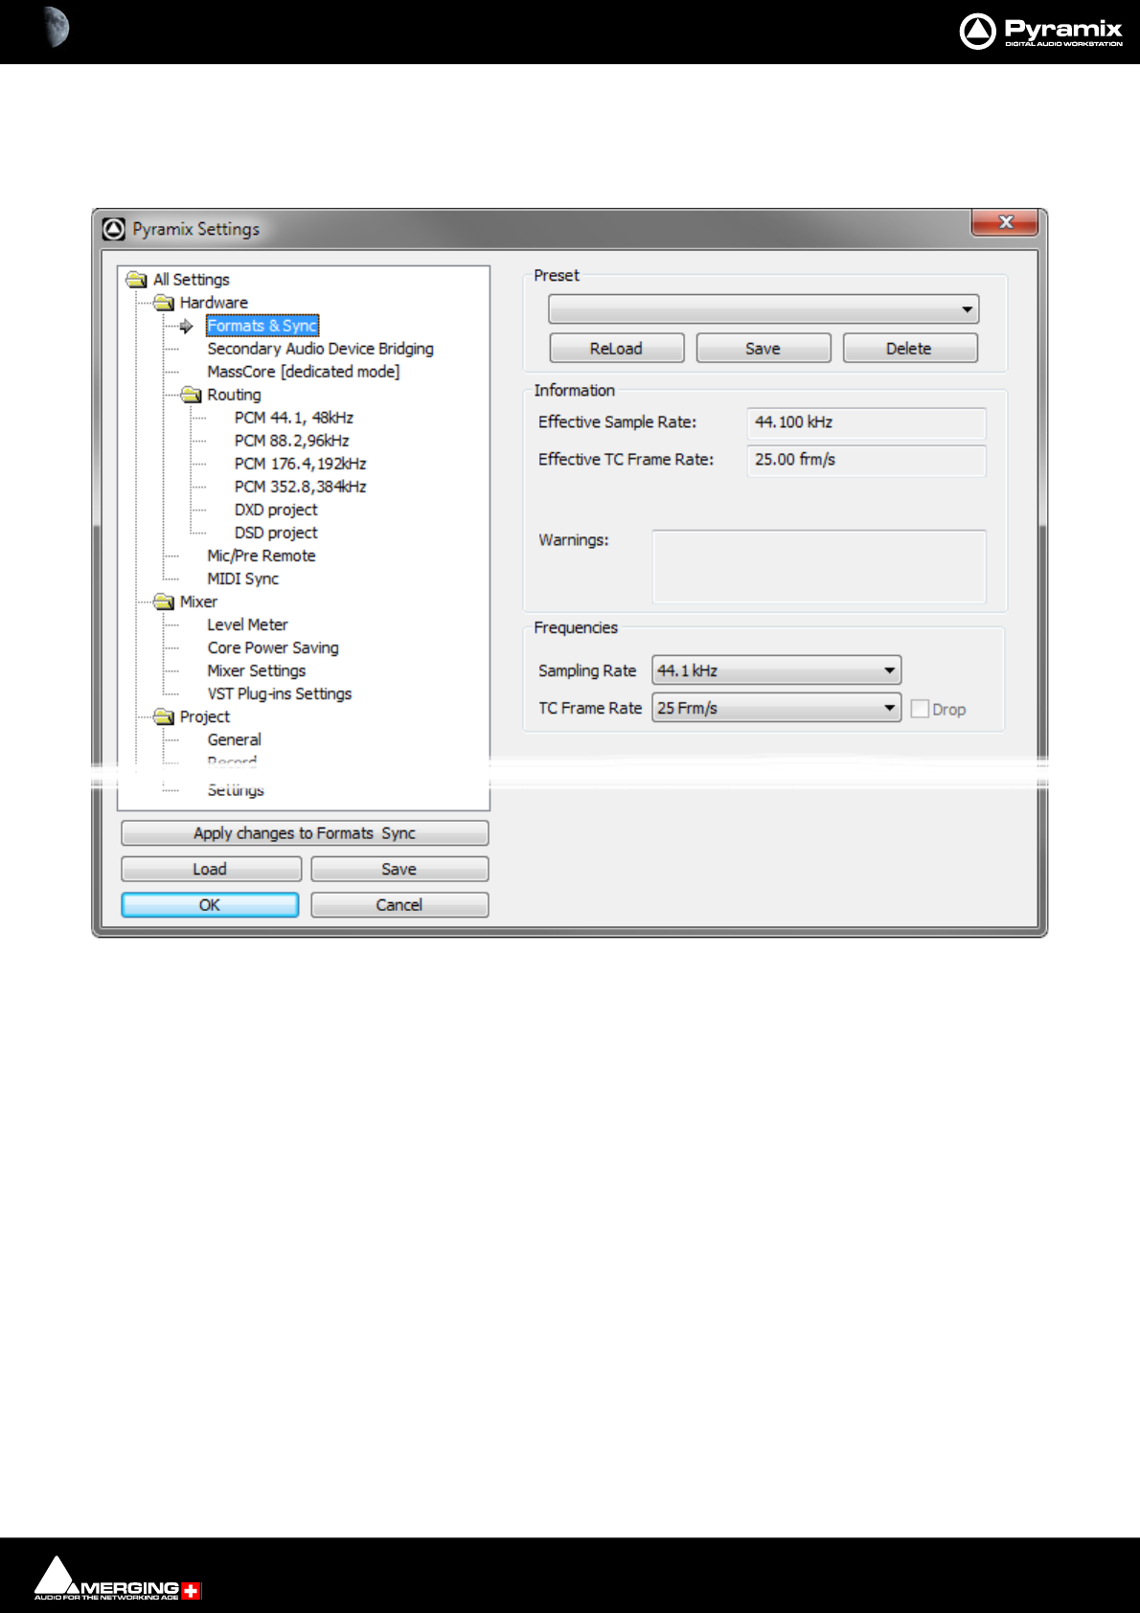1140x1613 pixels.
Task: Click the preset Delete button
Action: tap(910, 349)
